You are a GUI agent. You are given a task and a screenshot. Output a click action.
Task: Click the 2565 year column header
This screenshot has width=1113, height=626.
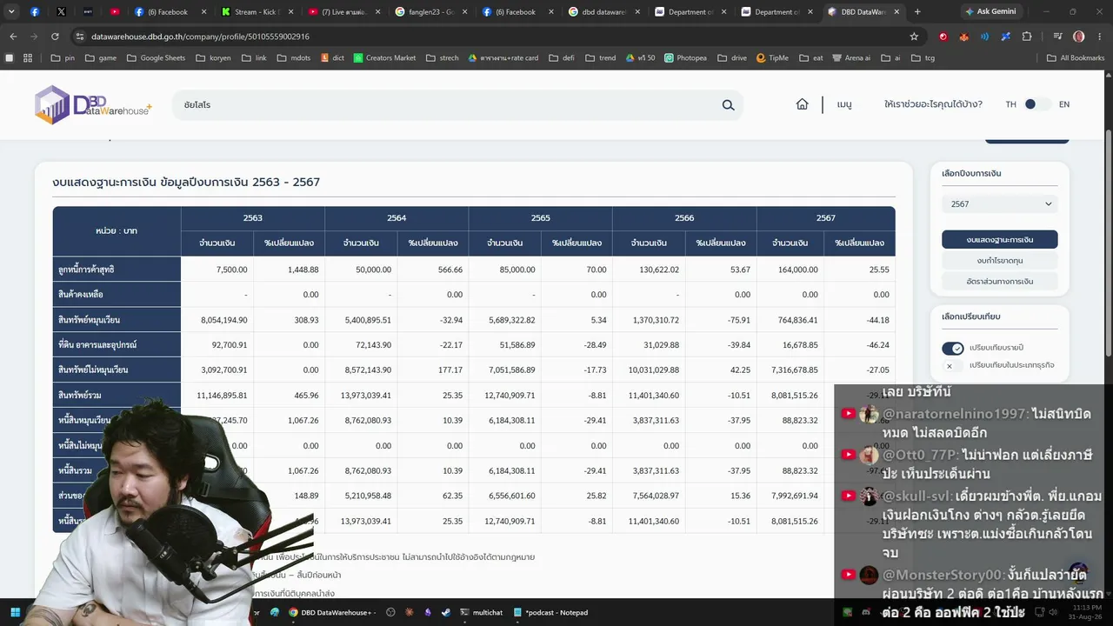pos(540,218)
